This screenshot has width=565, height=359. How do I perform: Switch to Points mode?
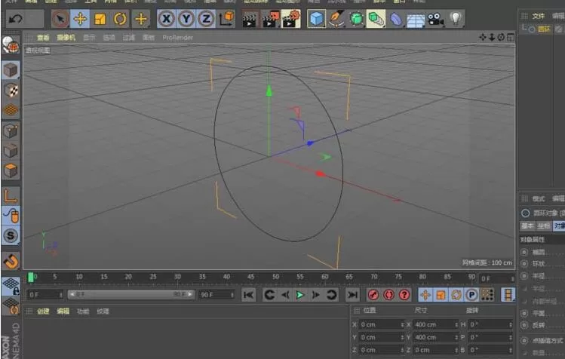pyautogui.click(x=11, y=131)
